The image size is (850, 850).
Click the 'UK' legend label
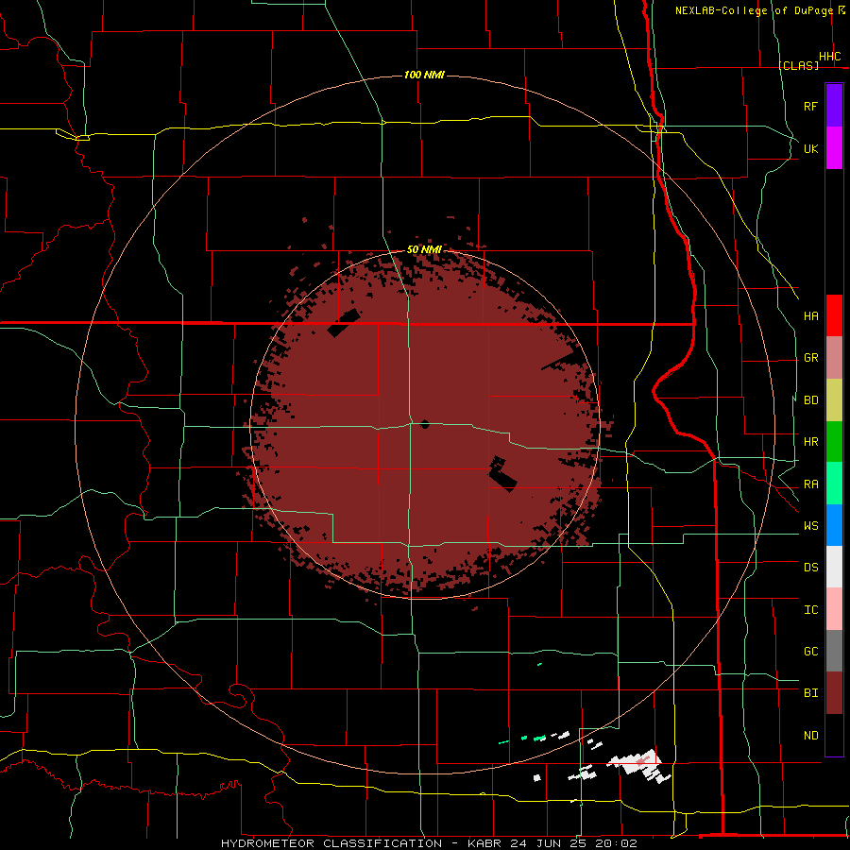click(810, 148)
